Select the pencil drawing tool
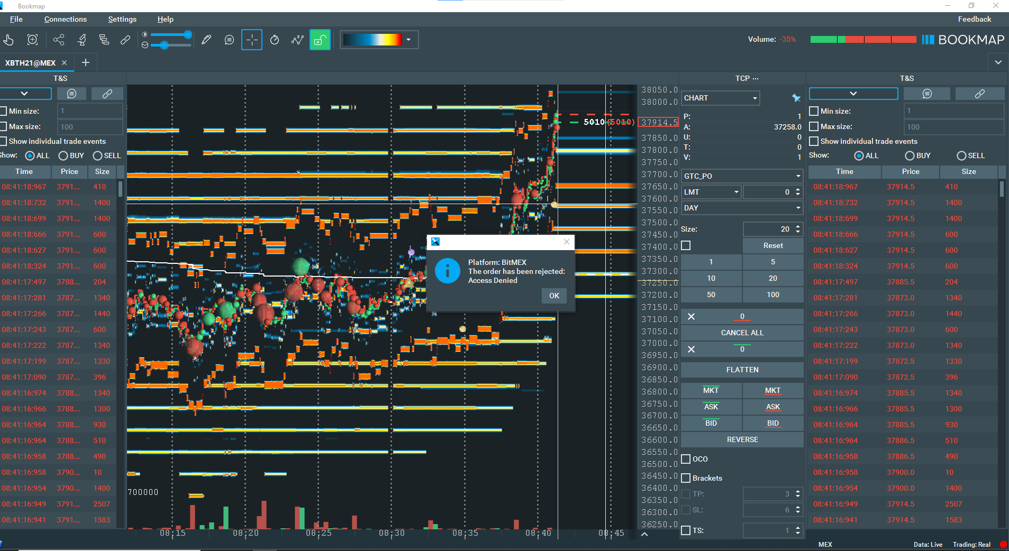 point(206,40)
